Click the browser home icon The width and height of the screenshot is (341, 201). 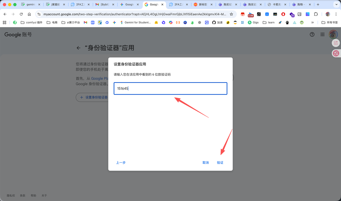pos(29,14)
